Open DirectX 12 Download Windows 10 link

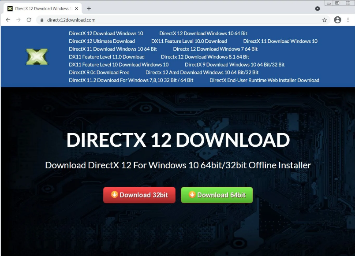106,33
